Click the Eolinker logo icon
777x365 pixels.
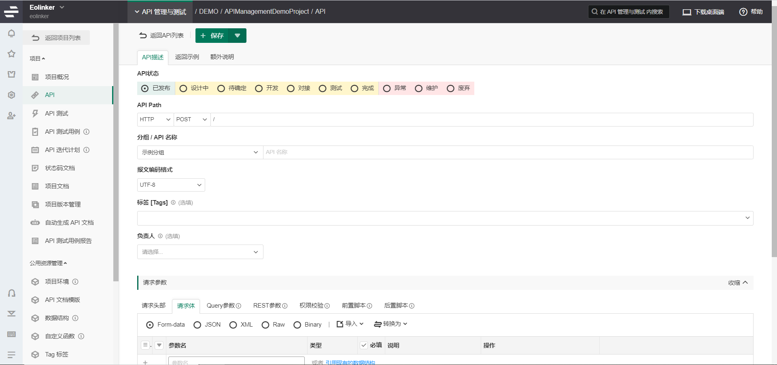[x=11, y=11]
